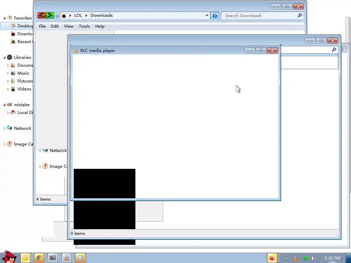Click the magnifier icon in the 0 items window

coord(334,50)
